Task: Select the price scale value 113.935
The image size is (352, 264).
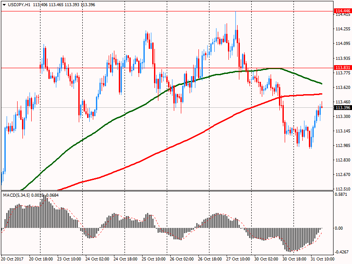Action: click(343, 58)
